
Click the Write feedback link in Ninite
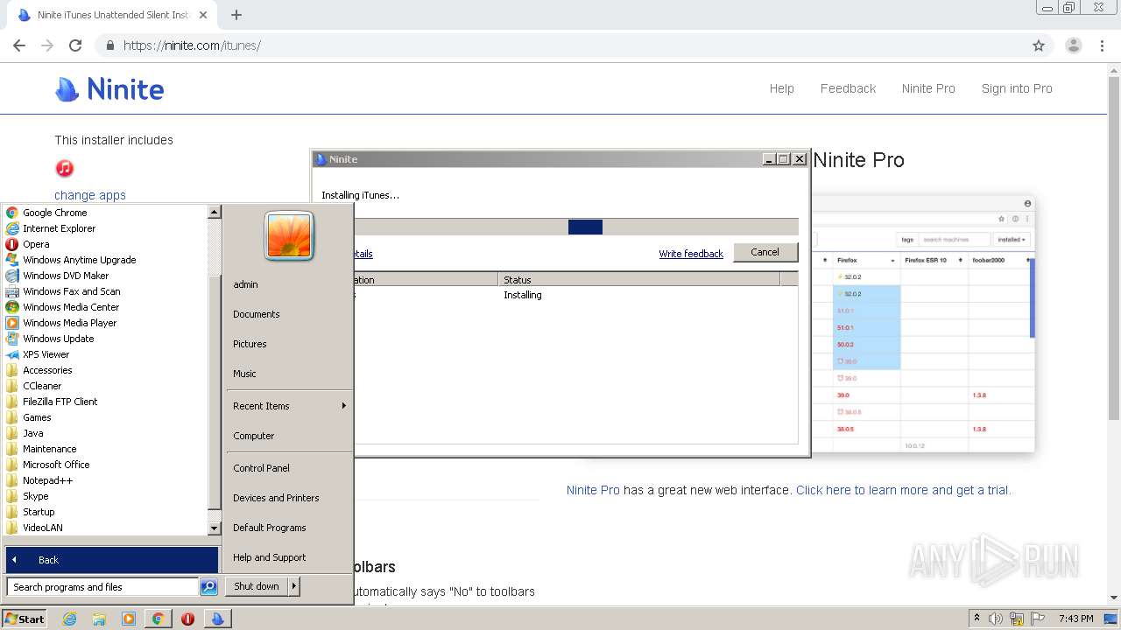pyautogui.click(x=691, y=254)
